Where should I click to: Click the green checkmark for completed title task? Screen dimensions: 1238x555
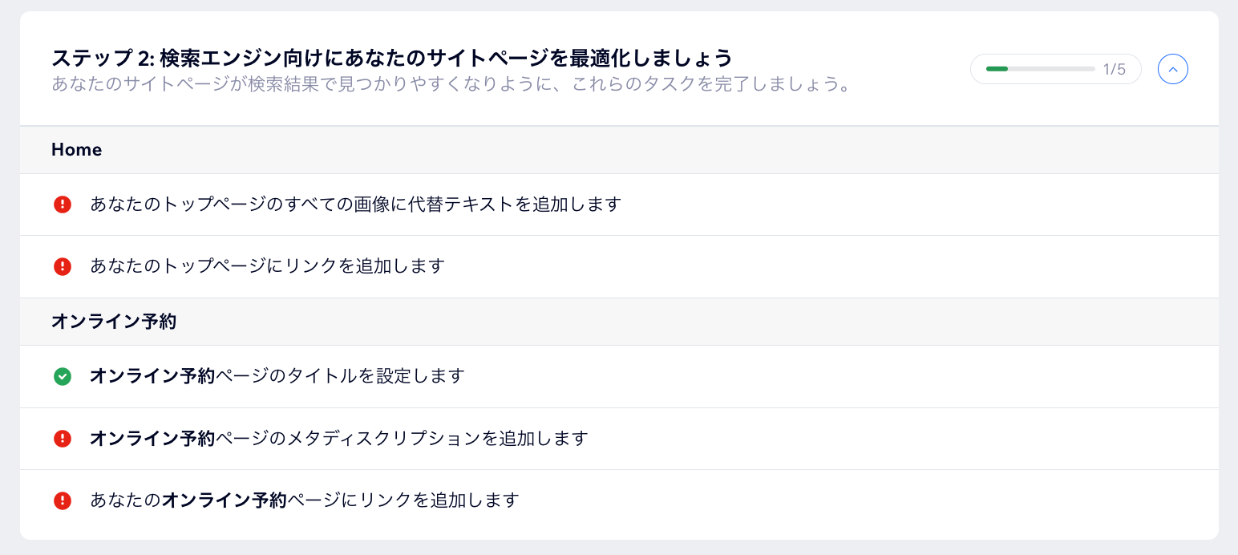pos(63,375)
